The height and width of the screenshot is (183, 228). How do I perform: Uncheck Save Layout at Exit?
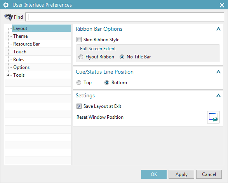79,106
